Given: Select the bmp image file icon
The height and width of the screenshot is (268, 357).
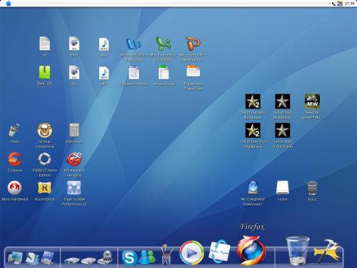Looking at the screenshot, I should coord(74,44).
